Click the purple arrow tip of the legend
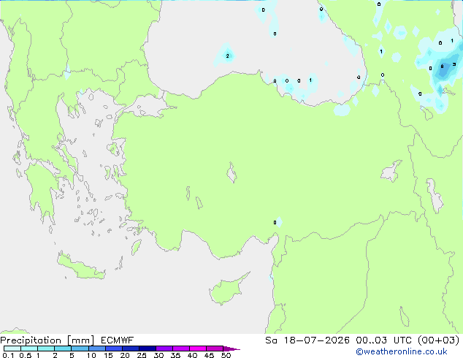Viewport: 463px width, 358px height. [231, 349]
